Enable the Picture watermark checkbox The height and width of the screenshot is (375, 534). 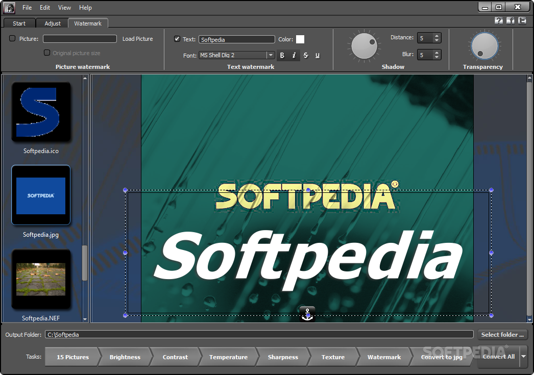12,38
